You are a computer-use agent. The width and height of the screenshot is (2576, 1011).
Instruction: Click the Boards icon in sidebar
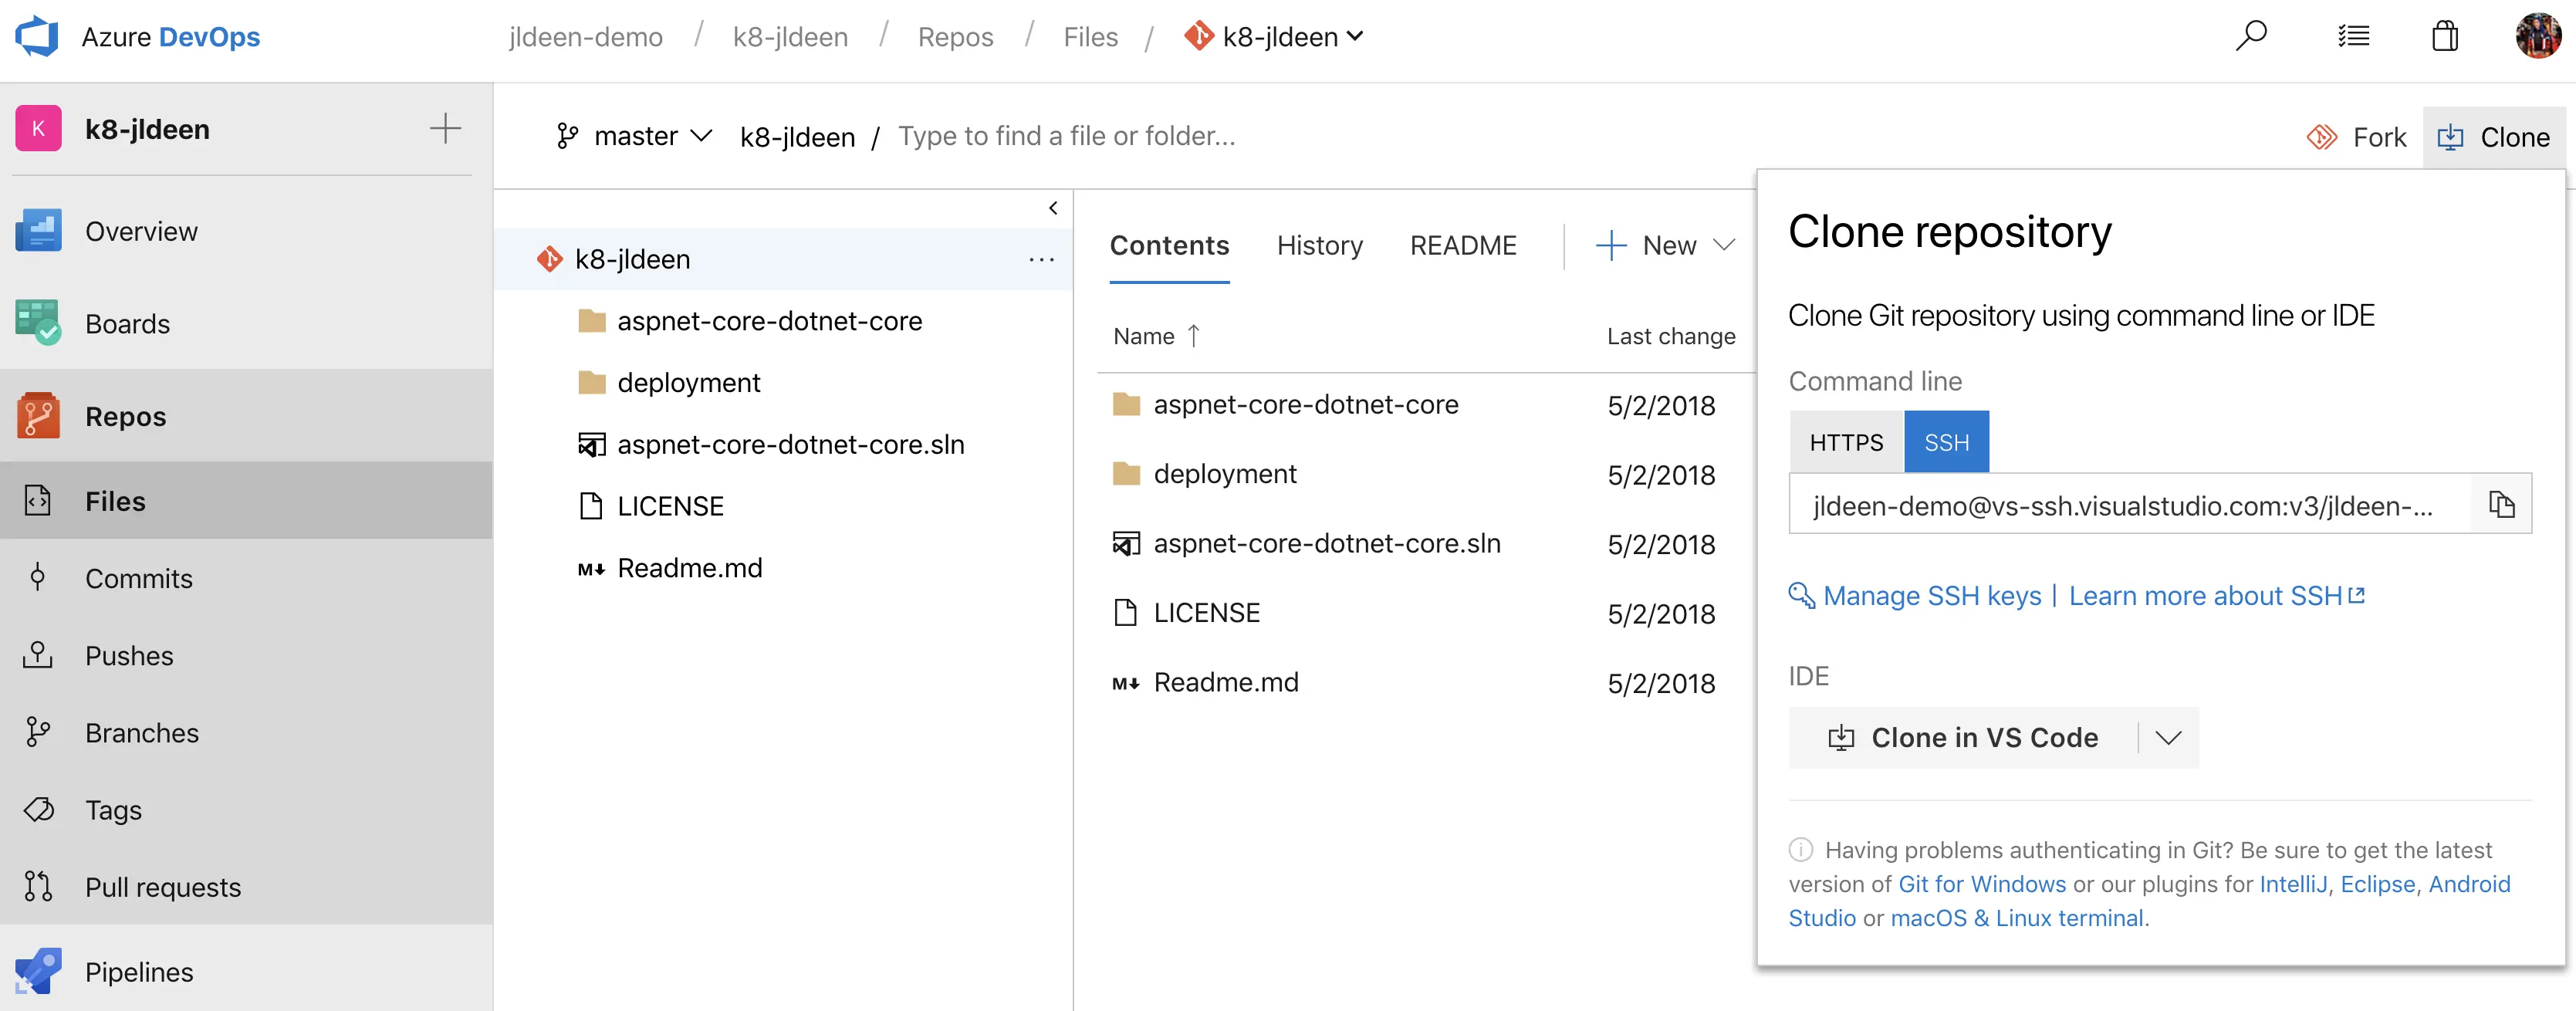38,323
